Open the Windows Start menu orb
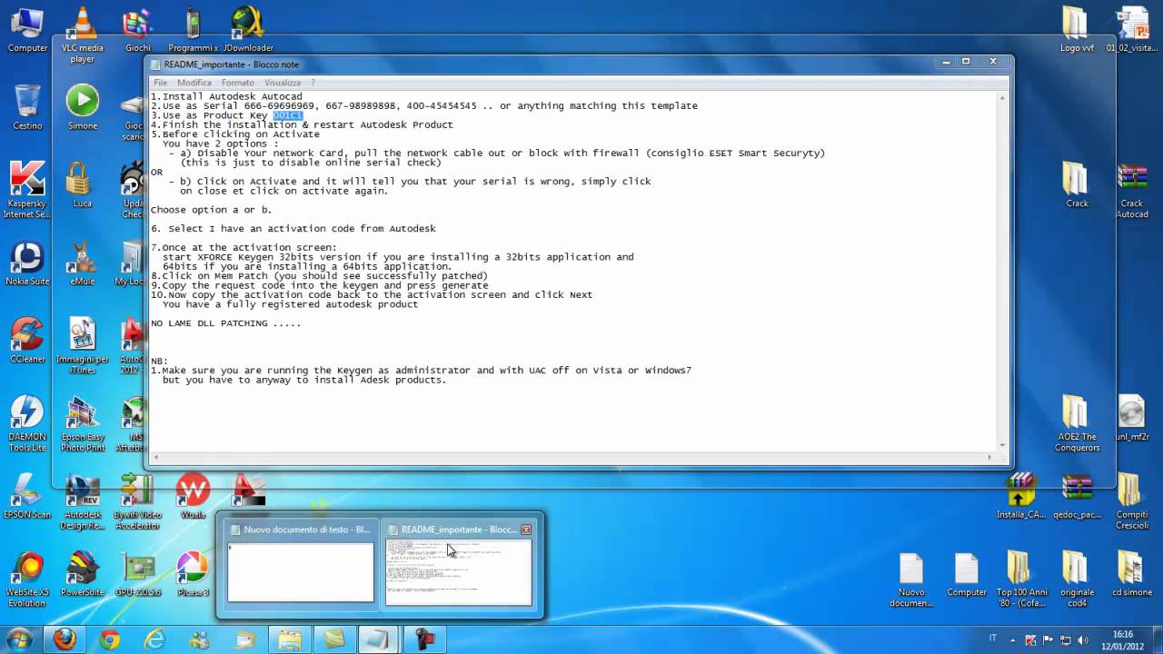 pos(20,639)
